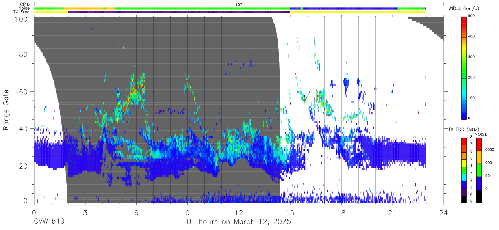Click the spectral width color scale bar

(464, 67)
